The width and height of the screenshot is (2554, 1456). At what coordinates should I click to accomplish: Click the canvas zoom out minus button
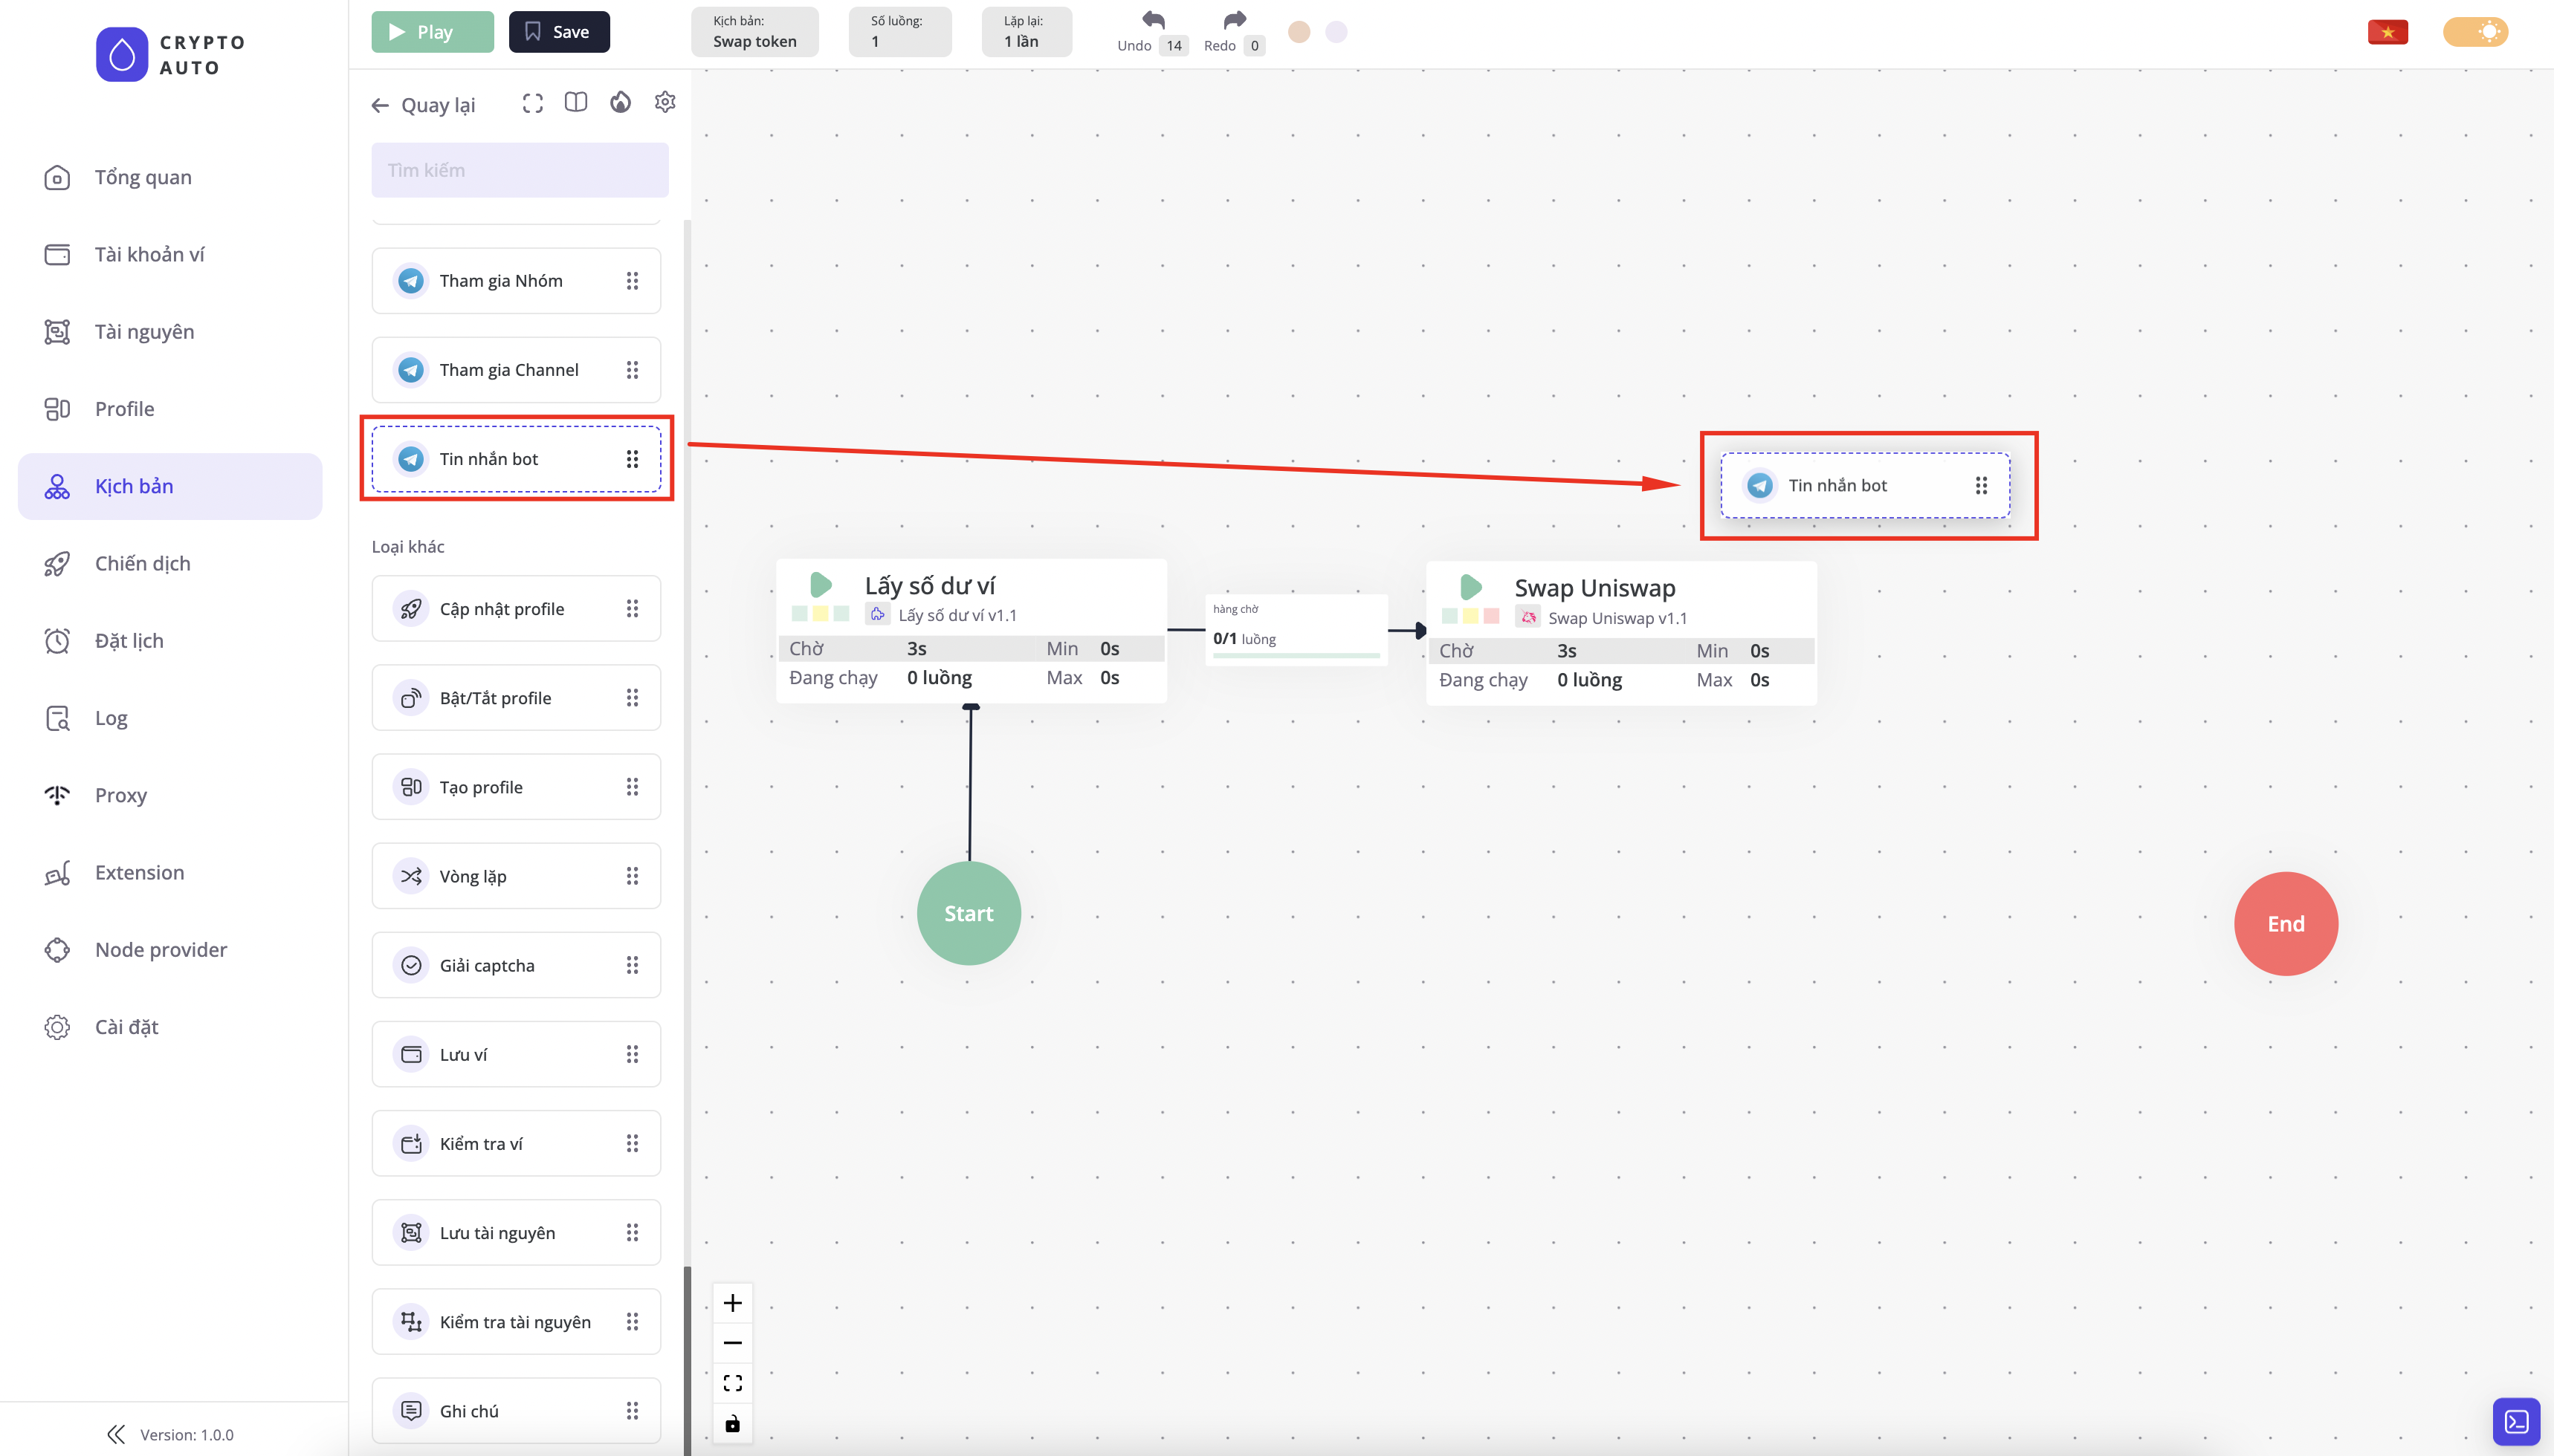click(x=732, y=1343)
